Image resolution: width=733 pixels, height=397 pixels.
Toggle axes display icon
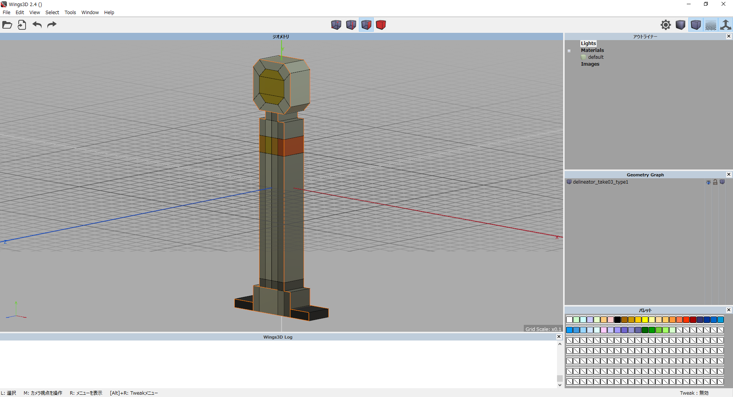[x=725, y=25]
